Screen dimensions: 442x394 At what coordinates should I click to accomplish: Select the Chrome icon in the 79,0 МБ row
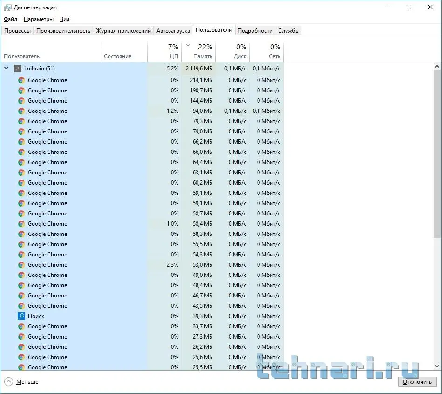(21, 131)
